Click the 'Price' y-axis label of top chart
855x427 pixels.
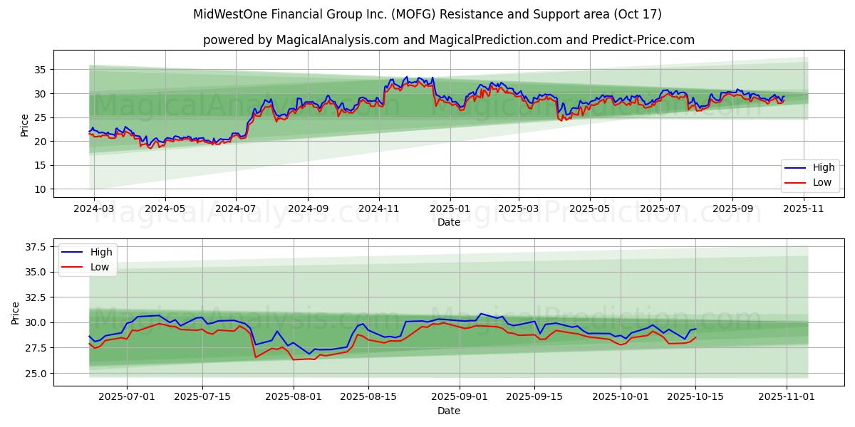(25, 125)
